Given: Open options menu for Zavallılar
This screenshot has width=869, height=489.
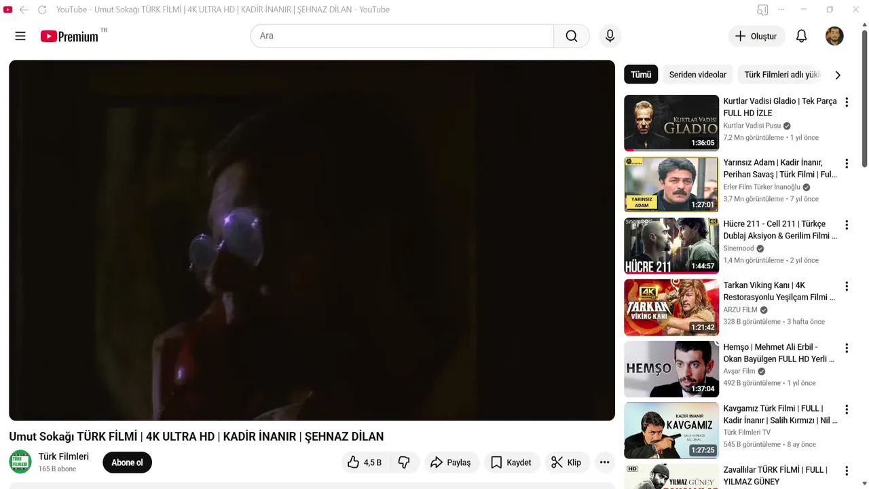Looking at the screenshot, I should (x=847, y=471).
